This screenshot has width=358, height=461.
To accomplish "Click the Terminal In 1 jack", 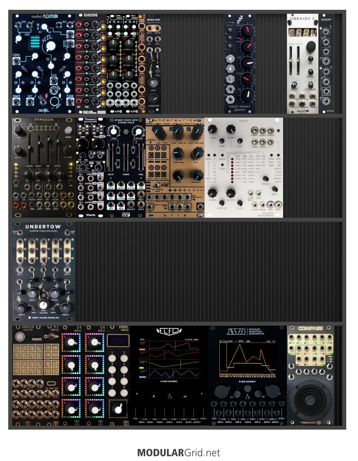I will pyautogui.click(x=80, y=178).
